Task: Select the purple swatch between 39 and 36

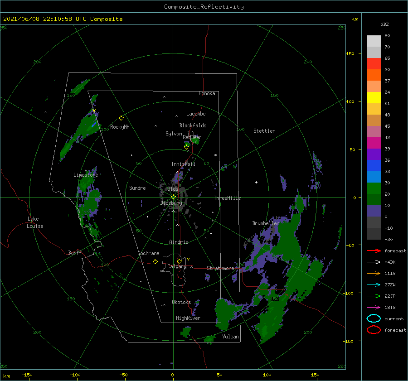Action: (374, 154)
